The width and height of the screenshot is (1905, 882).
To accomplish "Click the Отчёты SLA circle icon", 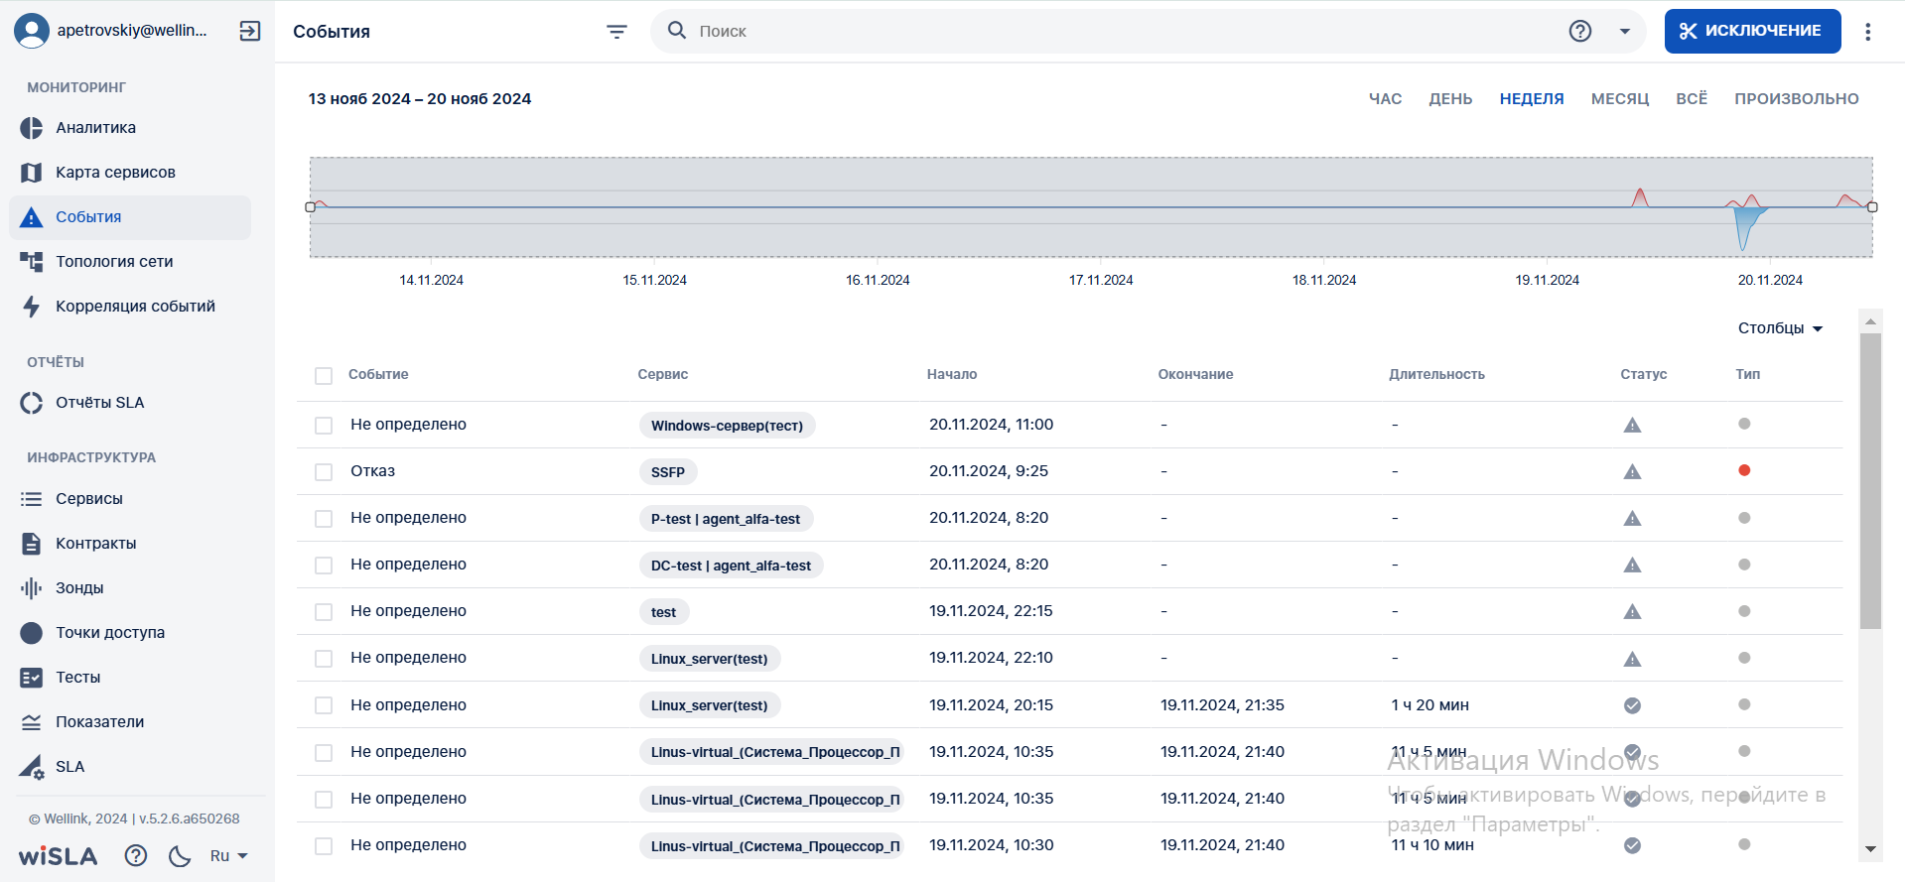I will tap(32, 403).
